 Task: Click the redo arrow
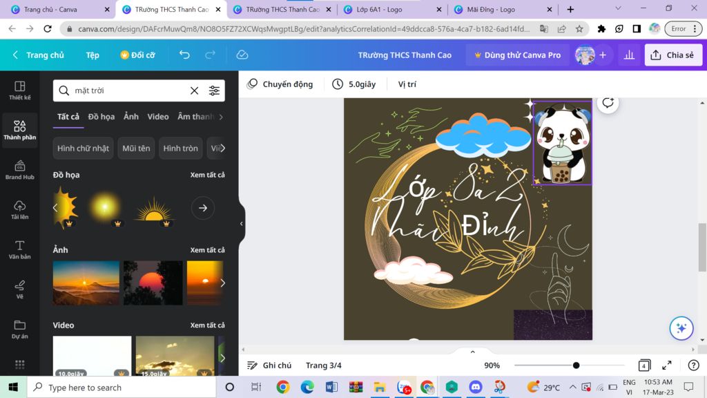pos(210,55)
